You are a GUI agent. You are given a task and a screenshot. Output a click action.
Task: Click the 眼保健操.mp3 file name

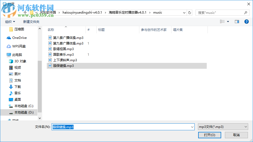tap(63, 66)
